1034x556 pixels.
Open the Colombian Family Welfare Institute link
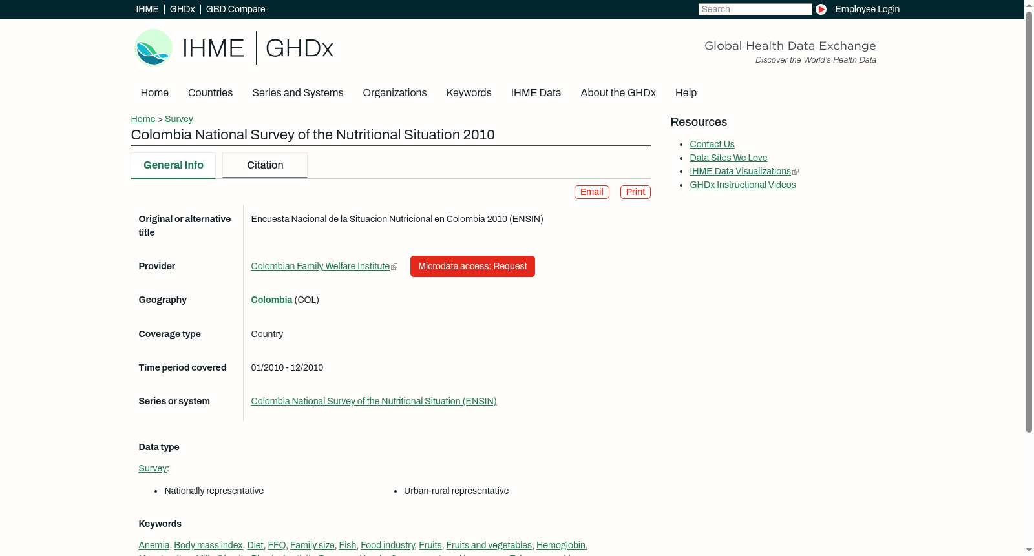click(x=321, y=266)
